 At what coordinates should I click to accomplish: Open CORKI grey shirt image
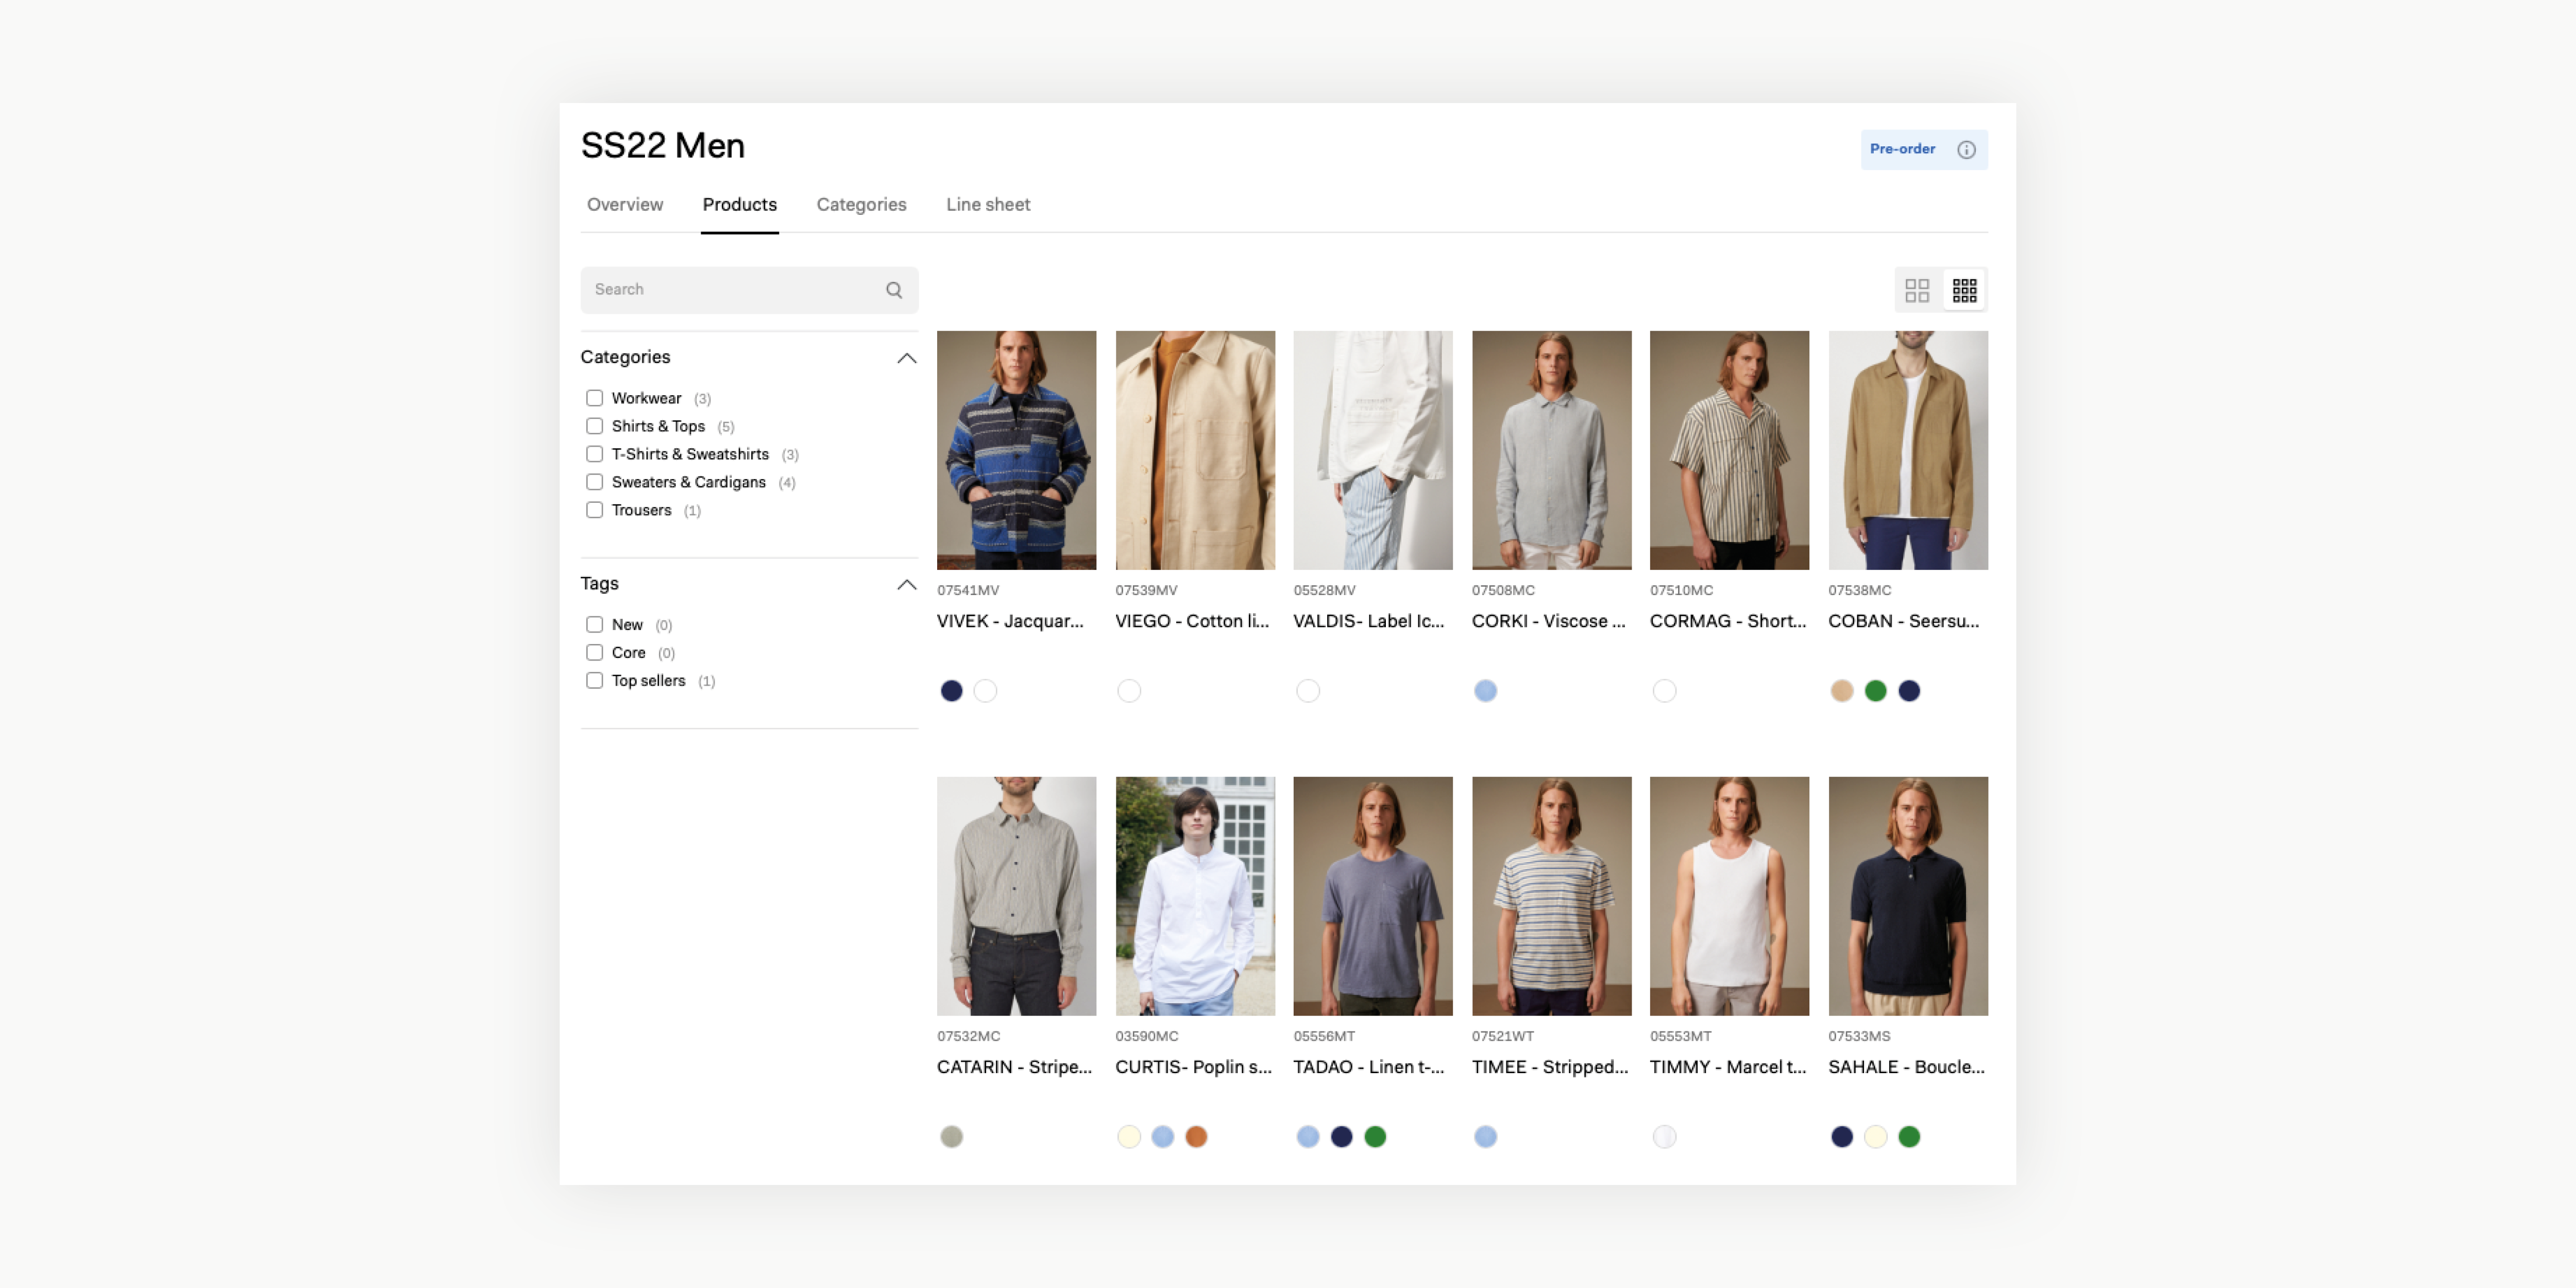[1551, 450]
